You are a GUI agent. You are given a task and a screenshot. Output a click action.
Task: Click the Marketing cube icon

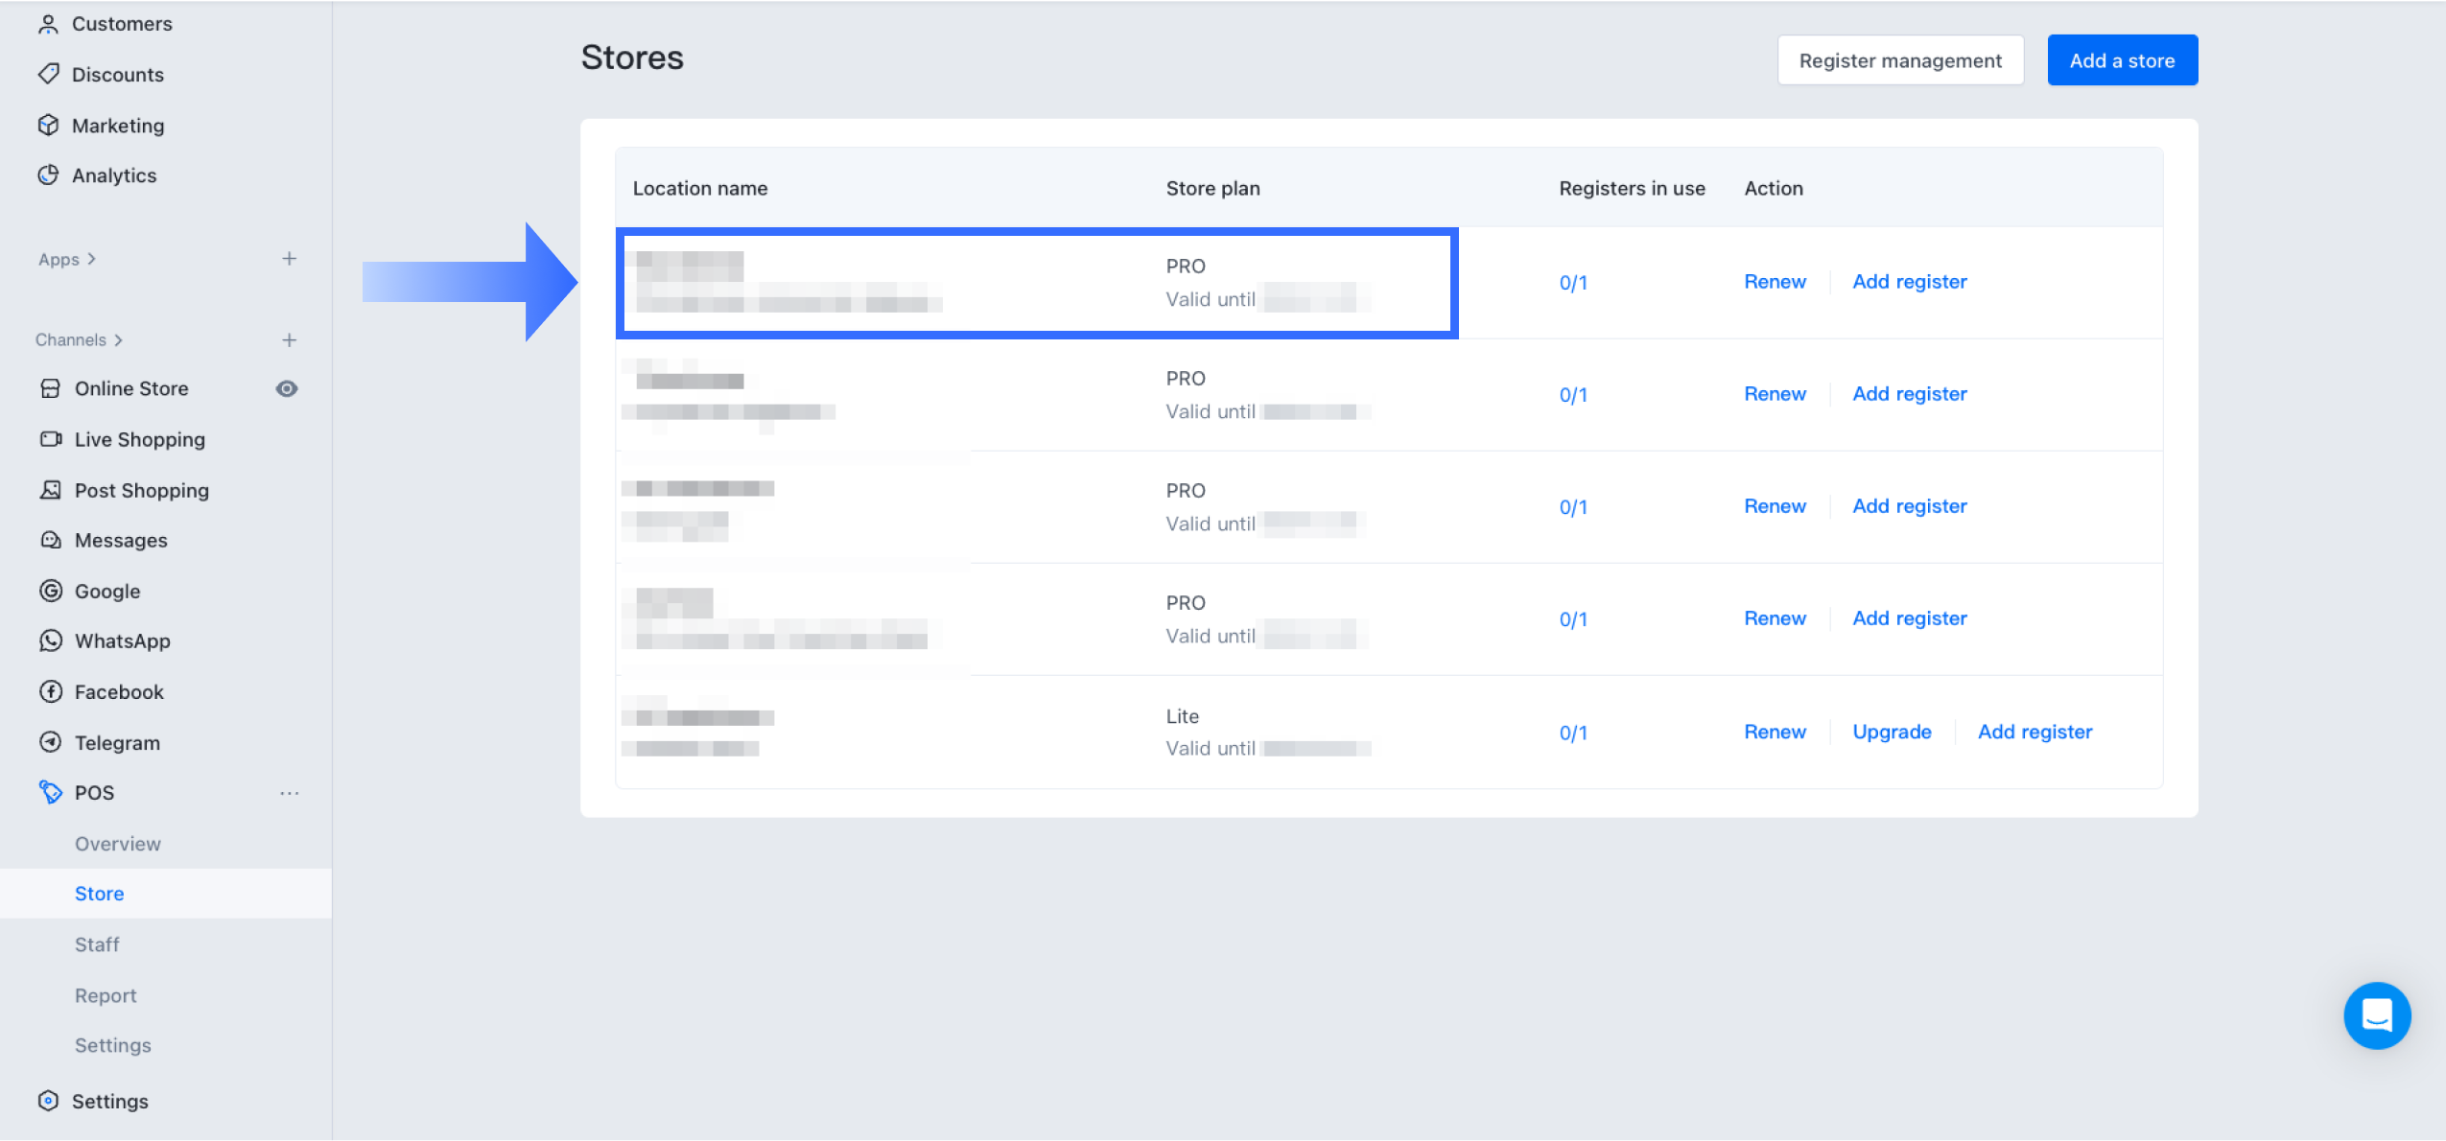[x=48, y=126]
